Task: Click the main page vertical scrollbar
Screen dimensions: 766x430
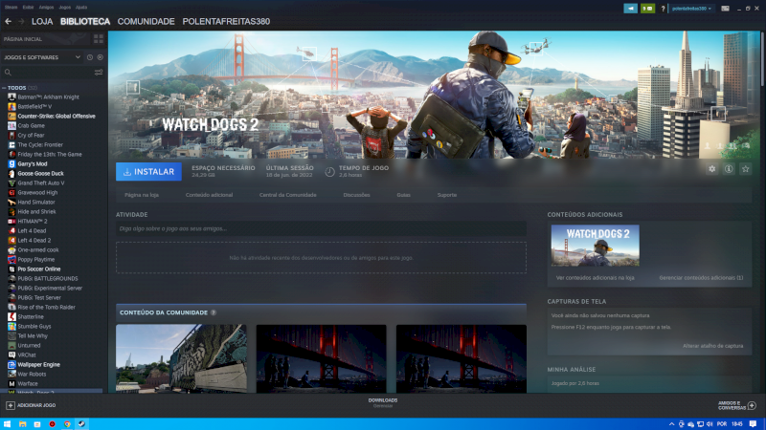Action: (763, 58)
